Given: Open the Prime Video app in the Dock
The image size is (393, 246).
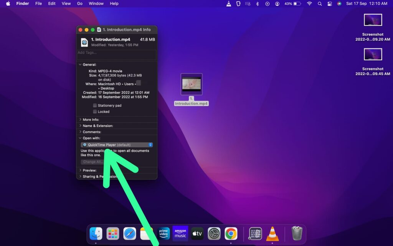Looking at the screenshot, I should [163, 233].
